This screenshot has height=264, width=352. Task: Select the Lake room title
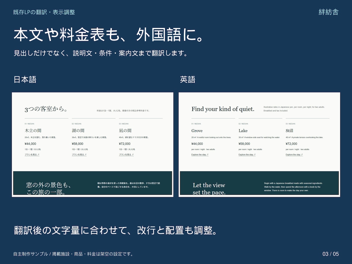point(243,131)
